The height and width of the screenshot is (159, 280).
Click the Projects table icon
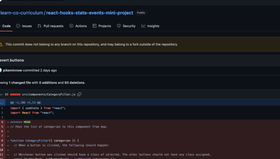94,26
